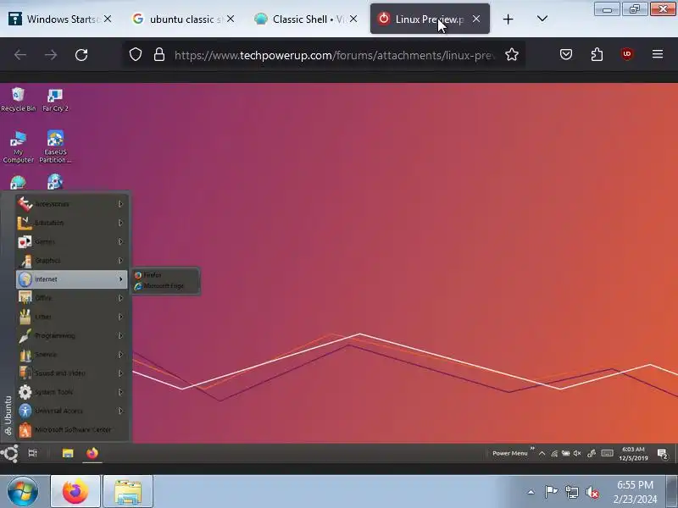This screenshot has width=678, height=508.
Task: Click the Firefox icon on inner dark taskbar
Action: pyautogui.click(x=92, y=453)
